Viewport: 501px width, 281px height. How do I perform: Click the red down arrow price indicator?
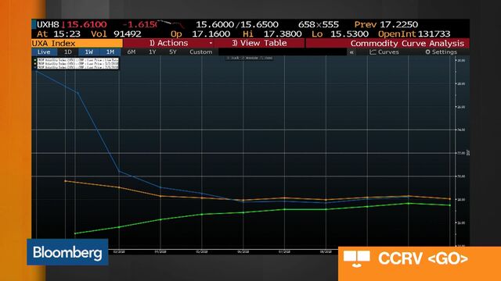coord(63,24)
